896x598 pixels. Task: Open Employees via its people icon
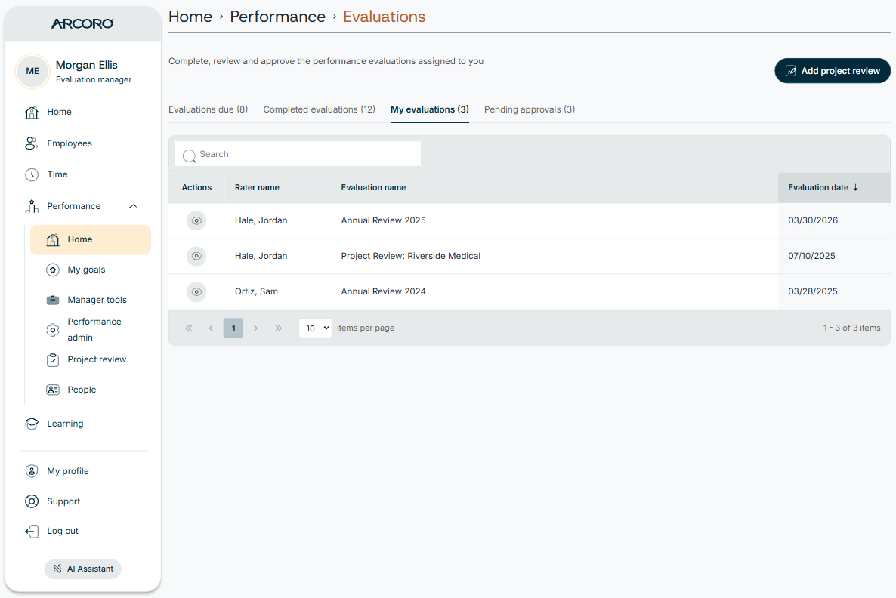click(x=32, y=143)
